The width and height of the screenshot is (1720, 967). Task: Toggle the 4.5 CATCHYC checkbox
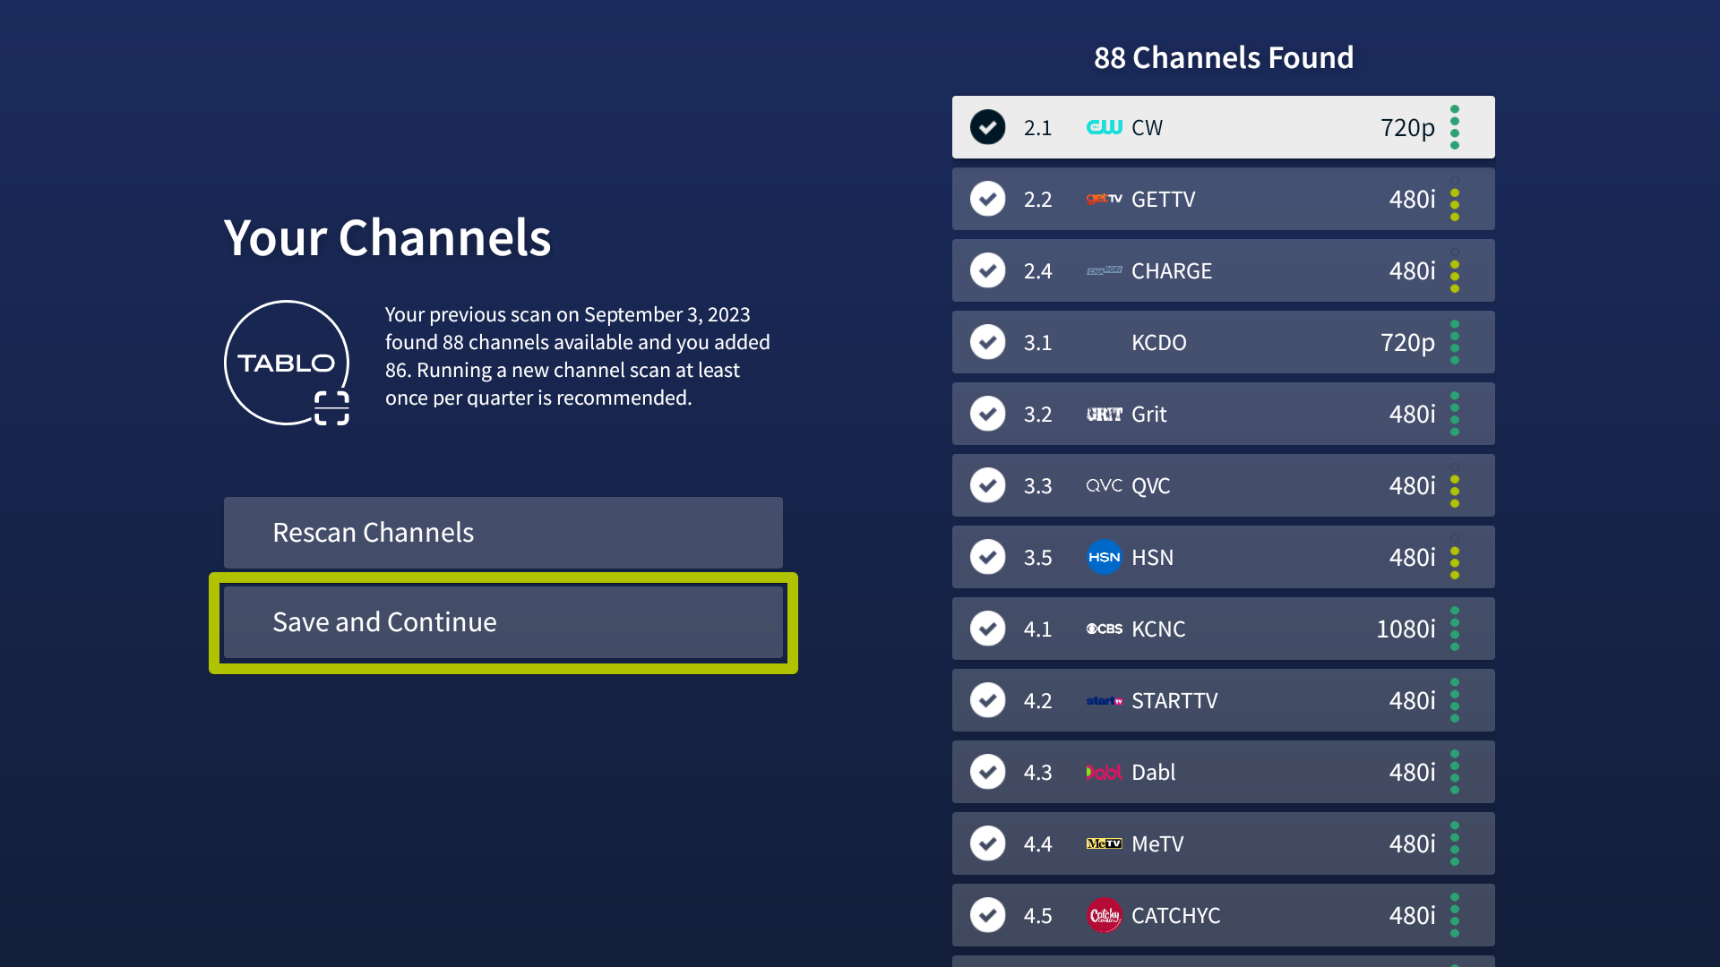coord(987,915)
